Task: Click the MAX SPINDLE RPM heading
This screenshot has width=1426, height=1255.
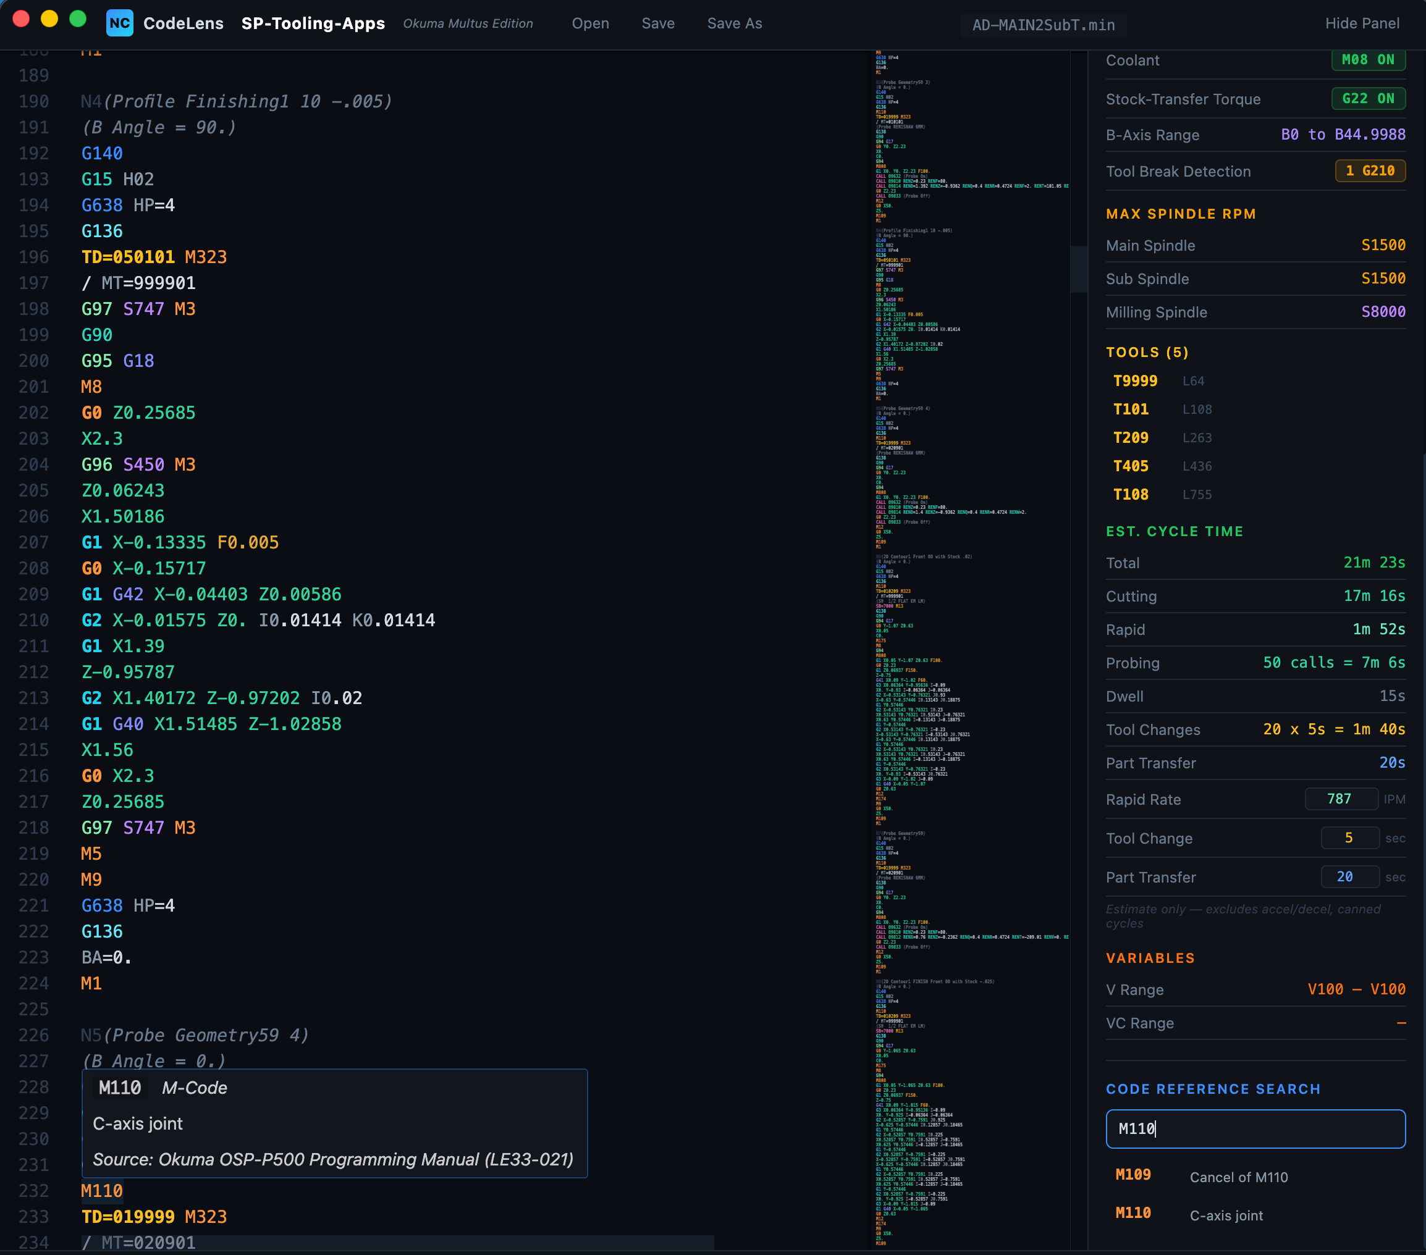Action: pos(1181,214)
